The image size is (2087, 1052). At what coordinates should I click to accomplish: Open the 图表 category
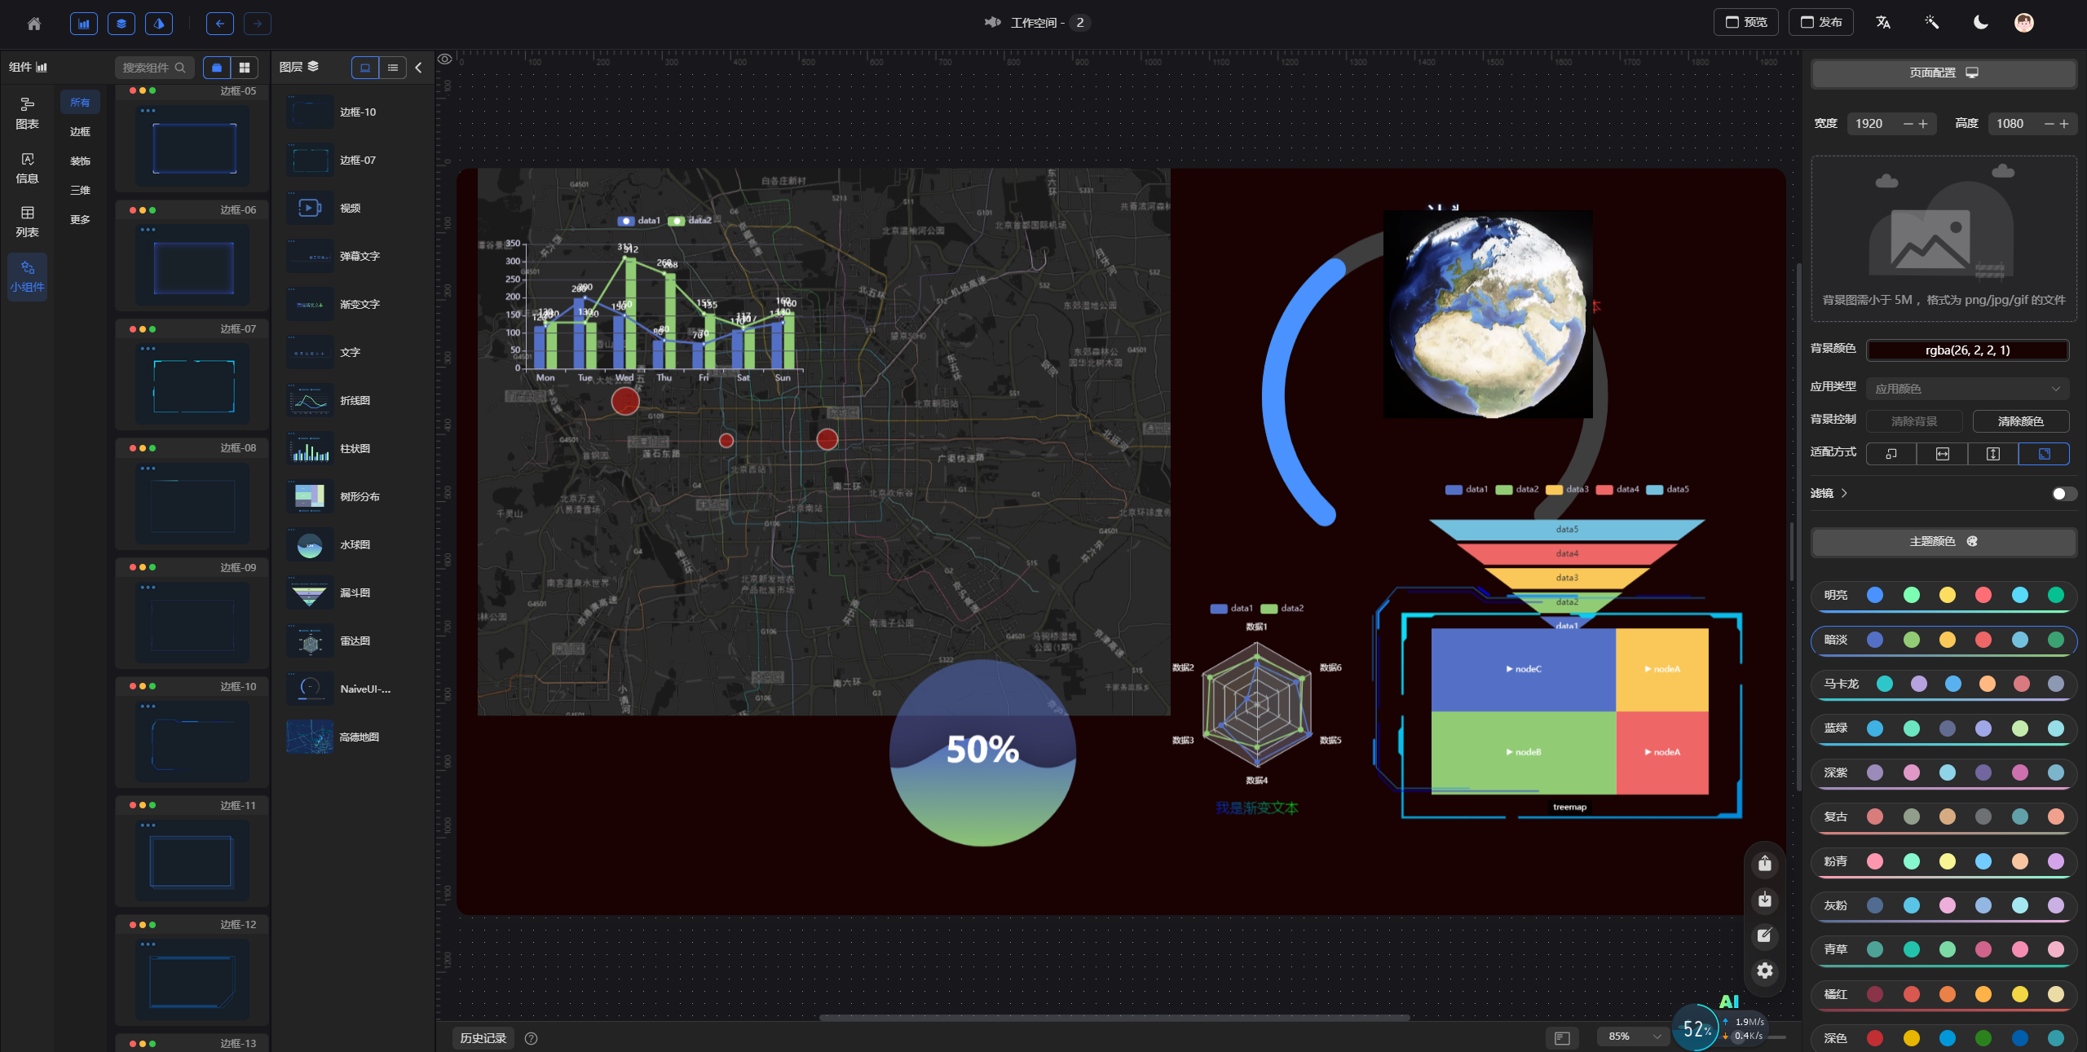[27, 113]
